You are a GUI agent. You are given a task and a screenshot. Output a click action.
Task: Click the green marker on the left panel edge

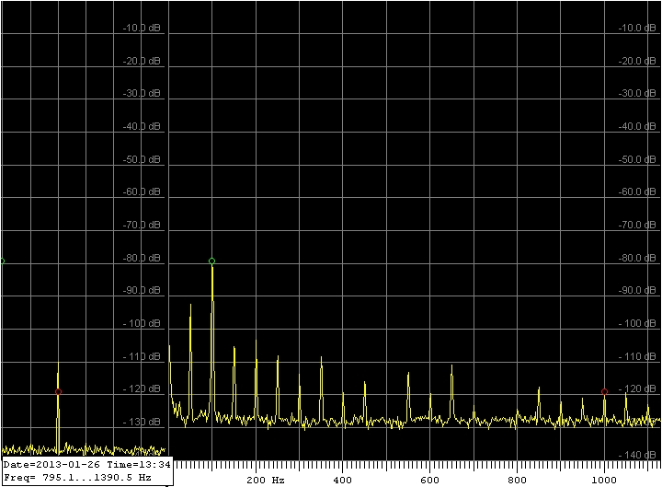click(2, 261)
